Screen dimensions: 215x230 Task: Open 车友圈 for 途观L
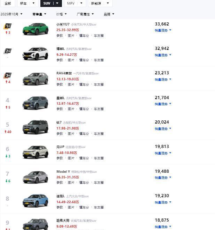[98, 207]
